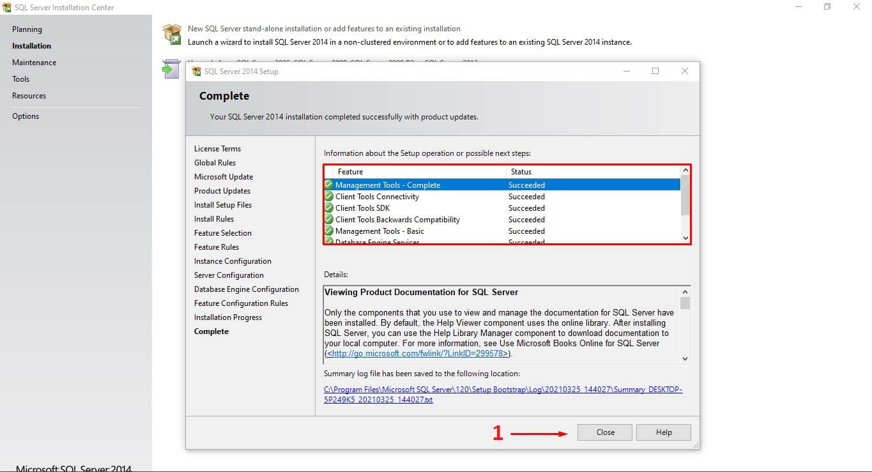This screenshot has width=872, height=472.
Task: Click the Instance Configuration step
Action: tap(233, 261)
